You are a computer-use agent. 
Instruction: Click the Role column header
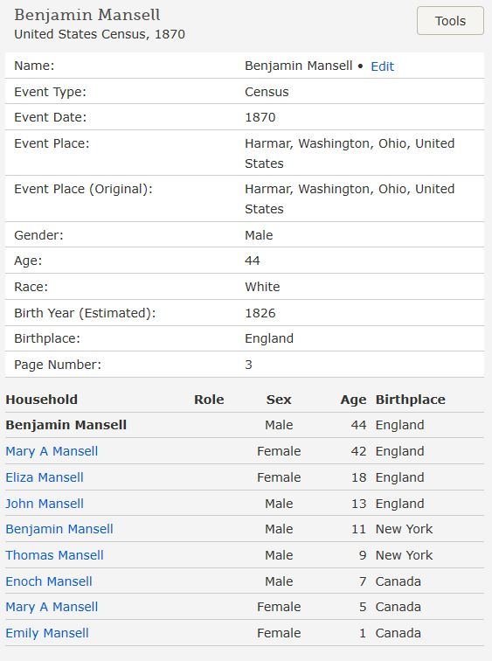coord(209,400)
